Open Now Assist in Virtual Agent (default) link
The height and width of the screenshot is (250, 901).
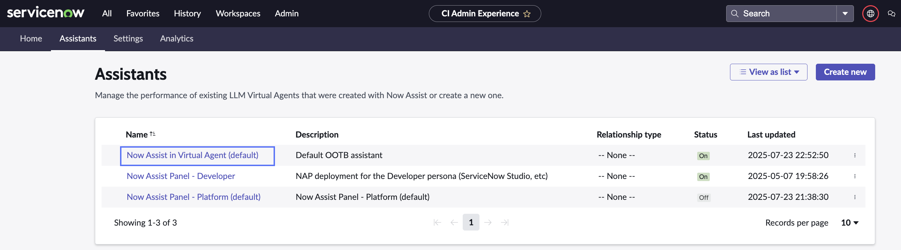192,155
